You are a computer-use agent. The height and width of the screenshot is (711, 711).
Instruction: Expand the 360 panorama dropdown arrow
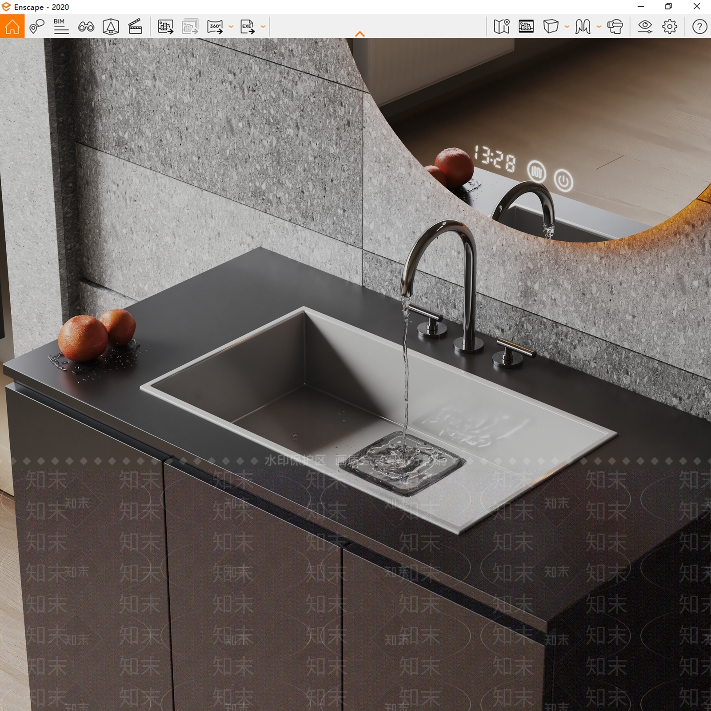click(231, 27)
